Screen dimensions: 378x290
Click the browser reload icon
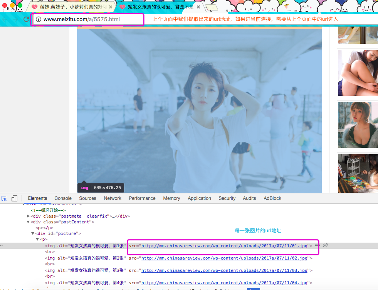pos(26,19)
